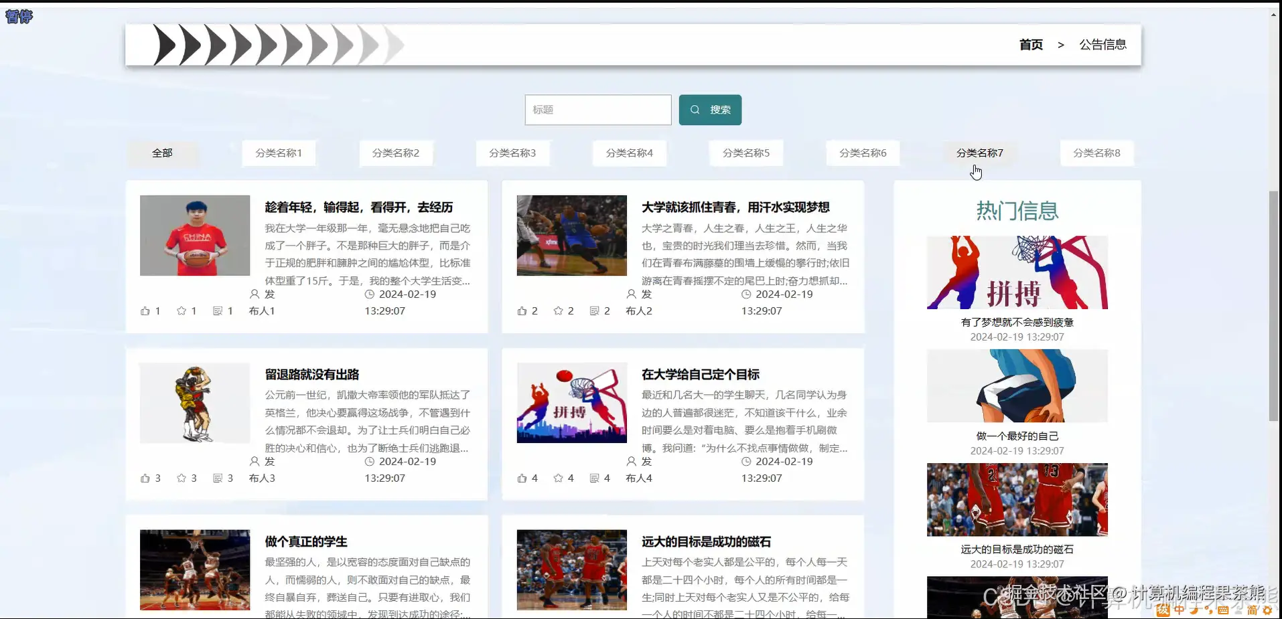The height and width of the screenshot is (619, 1282).
Task: Click comment icon on 大学就该抓住青春 card
Action: (x=595, y=311)
